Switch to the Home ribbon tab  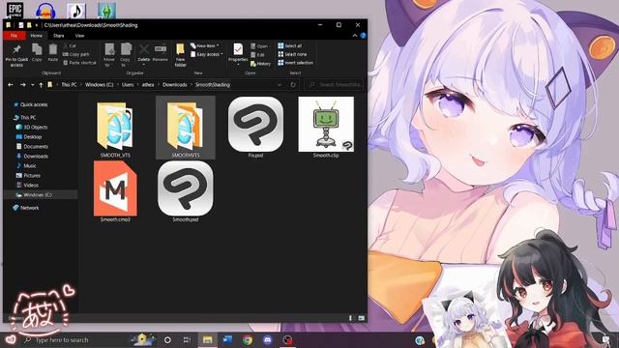coord(37,36)
